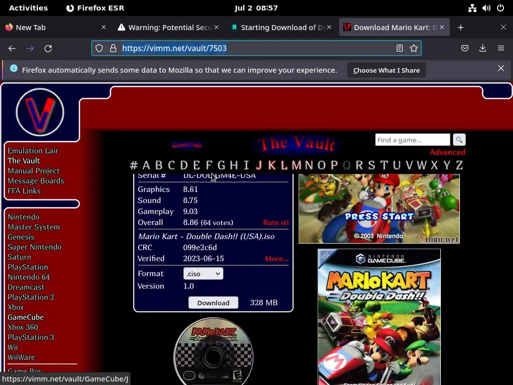
Task: Open The Vault sidebar link
Action: (24, 161)
